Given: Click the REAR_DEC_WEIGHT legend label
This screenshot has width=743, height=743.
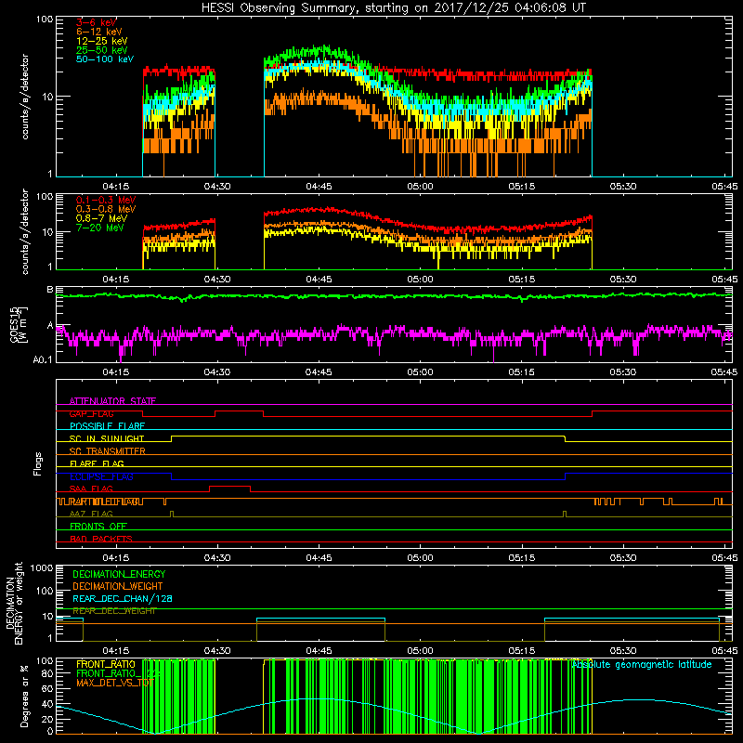Looking at the screenshot, I should pos(114,611).
